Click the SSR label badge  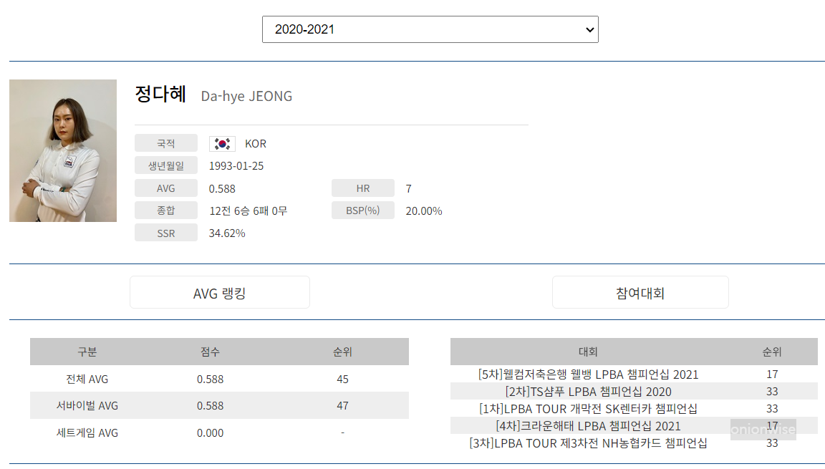click(166, 232)
